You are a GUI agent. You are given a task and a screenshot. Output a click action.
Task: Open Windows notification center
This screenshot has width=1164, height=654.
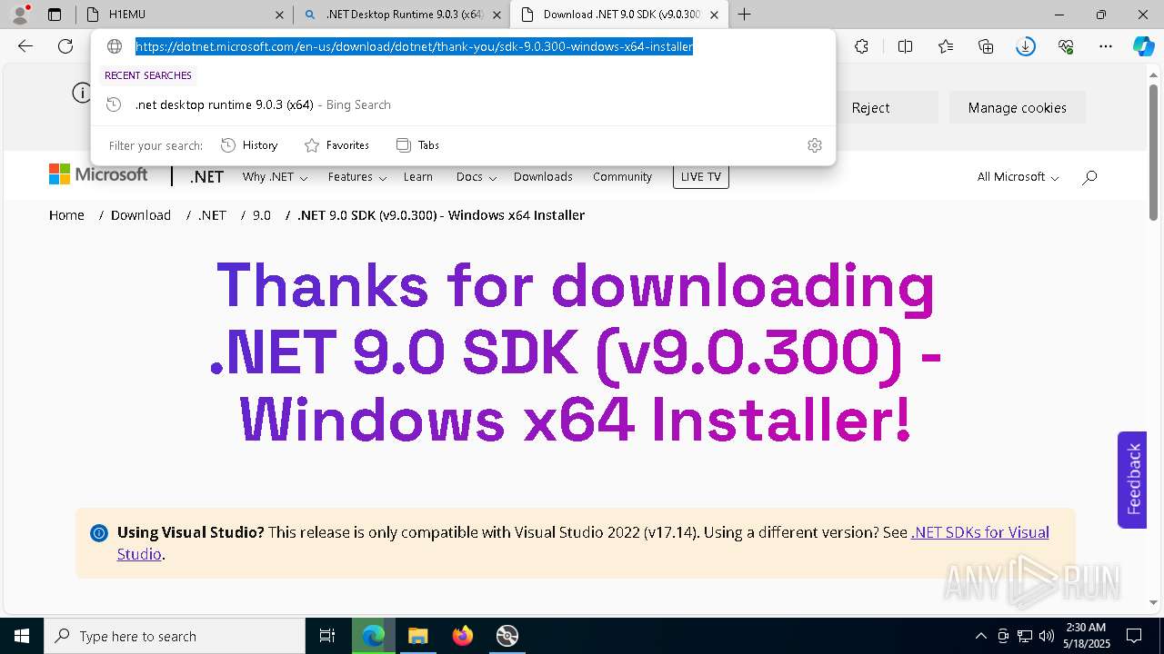[x=1134, y=636]
